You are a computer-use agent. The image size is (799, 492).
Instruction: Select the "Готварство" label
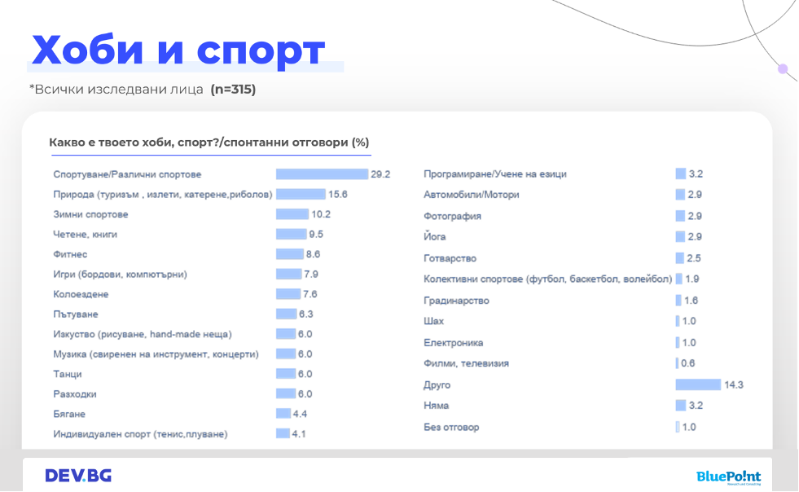(451, 258)
